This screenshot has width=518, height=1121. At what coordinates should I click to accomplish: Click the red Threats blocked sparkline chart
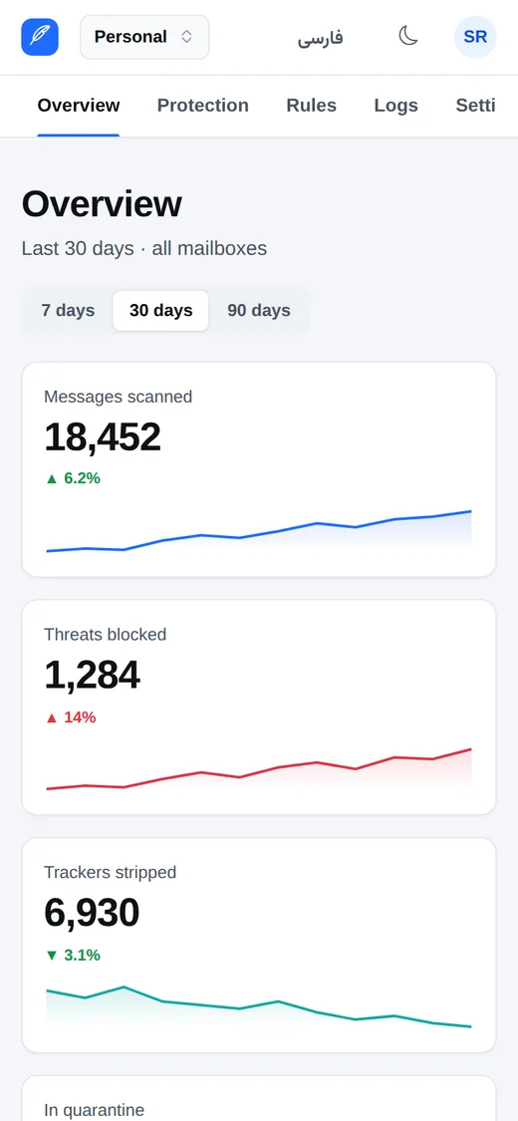coord(259,769)
